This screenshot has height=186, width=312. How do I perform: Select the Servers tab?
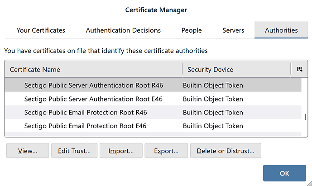point(233,30)
